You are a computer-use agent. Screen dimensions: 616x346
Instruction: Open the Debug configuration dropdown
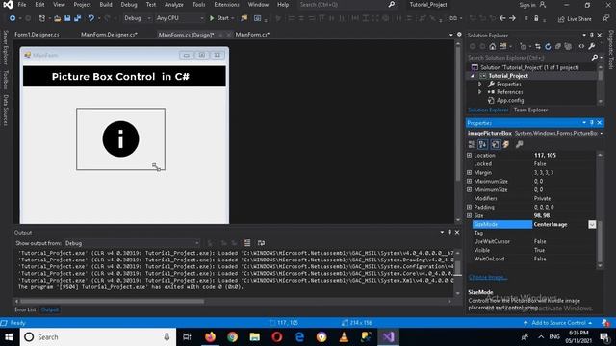[137, 18]
